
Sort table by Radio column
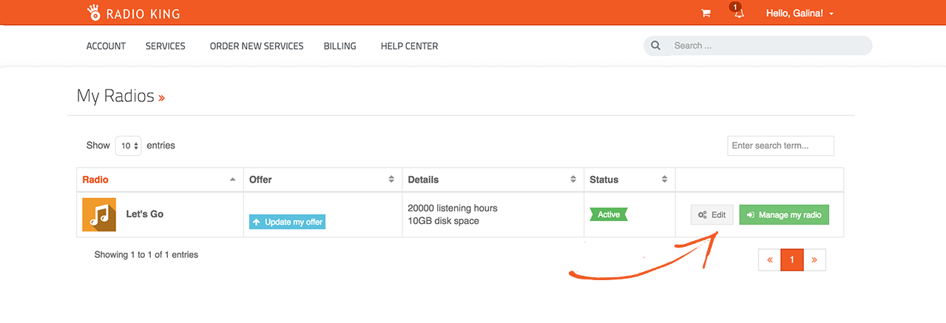point(160,180)
